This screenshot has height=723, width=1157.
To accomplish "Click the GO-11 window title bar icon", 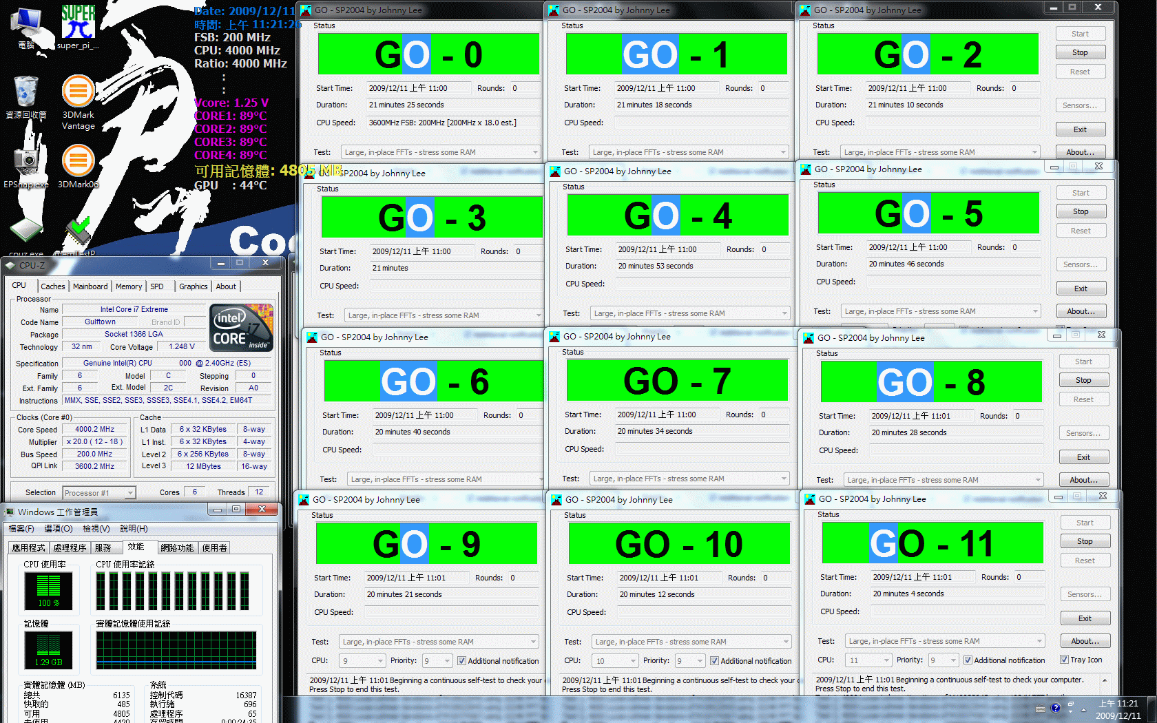I will pos(810,499).
